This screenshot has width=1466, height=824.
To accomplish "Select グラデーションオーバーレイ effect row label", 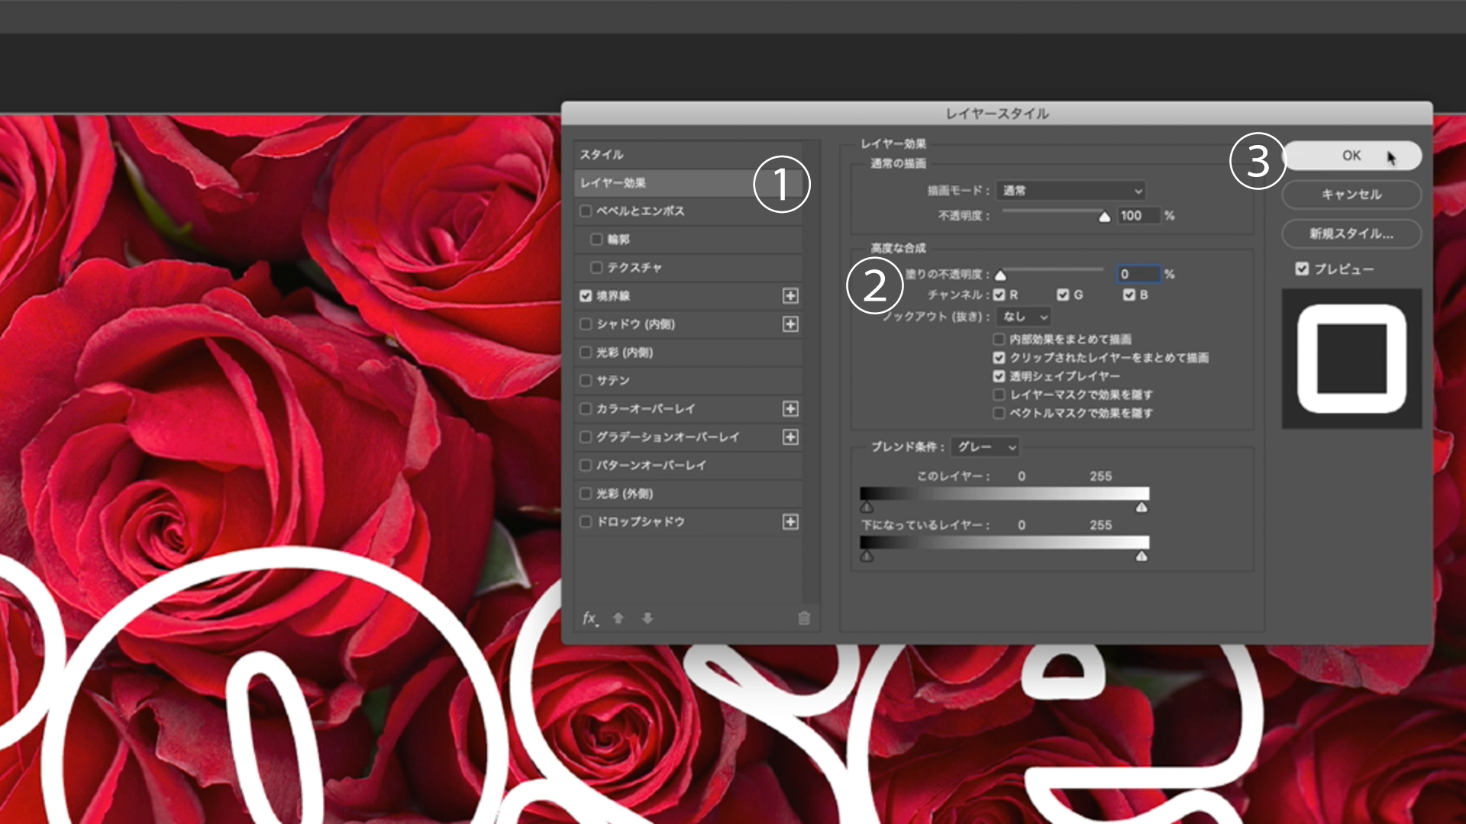I will tap(668, 437).
